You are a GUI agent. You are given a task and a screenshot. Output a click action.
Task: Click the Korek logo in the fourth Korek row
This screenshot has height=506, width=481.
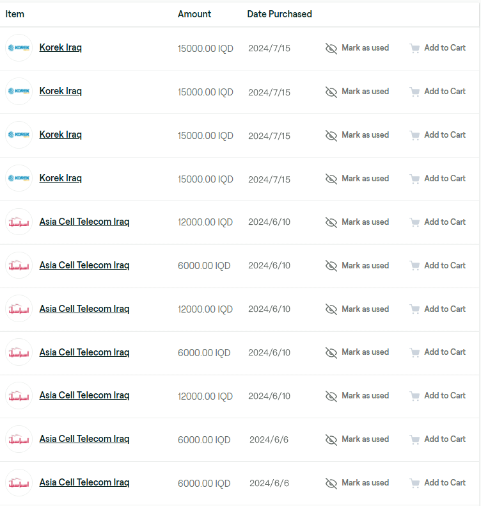[x=19, y=178]
